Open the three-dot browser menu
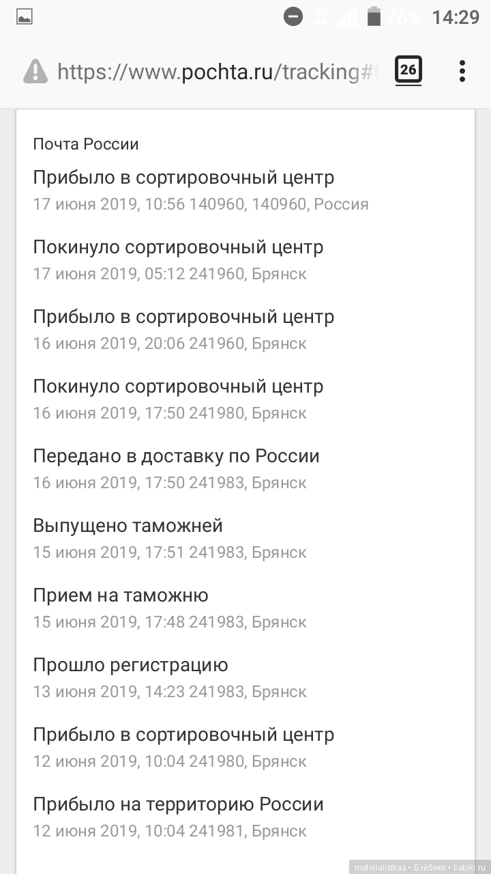The height and width of the screenshot is (874, 491). [x=462, y=71]
